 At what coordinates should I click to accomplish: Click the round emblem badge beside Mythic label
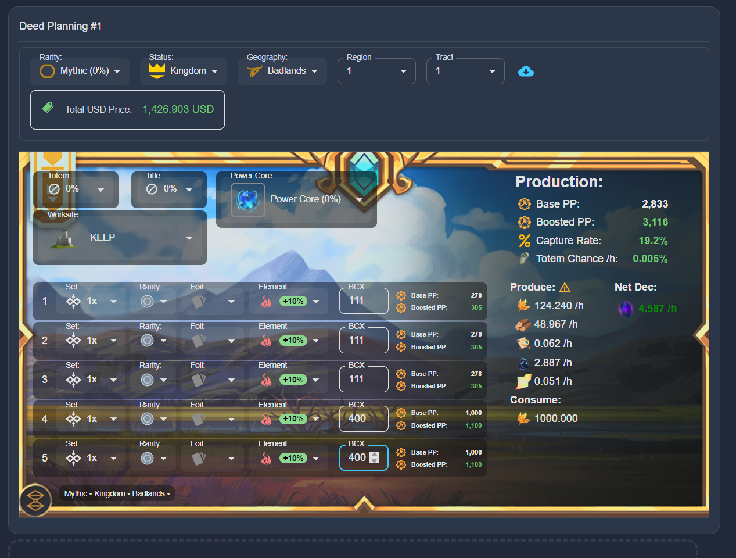click(35, 500)
